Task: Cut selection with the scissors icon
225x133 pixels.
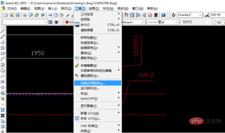Action: tap(50, 15)
